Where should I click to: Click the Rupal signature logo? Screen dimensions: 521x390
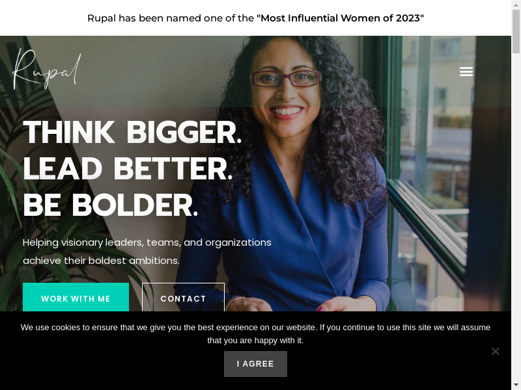click(47, 69)
